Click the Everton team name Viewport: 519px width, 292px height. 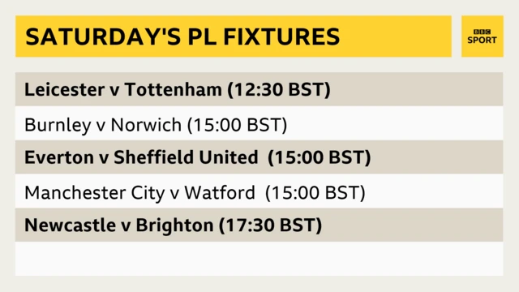pos(59,157)
